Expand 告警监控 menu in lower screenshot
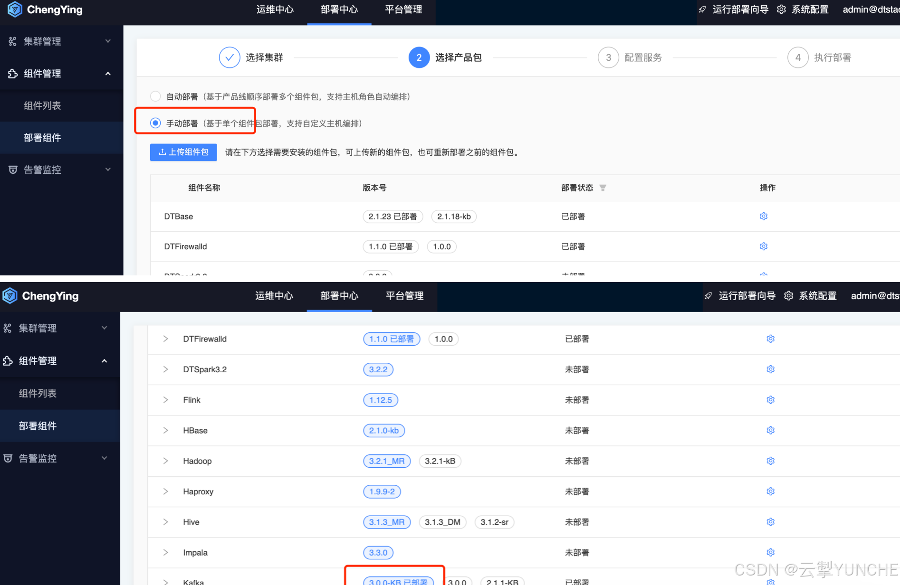Screen dimensions: 900x585 coord(60,458)
